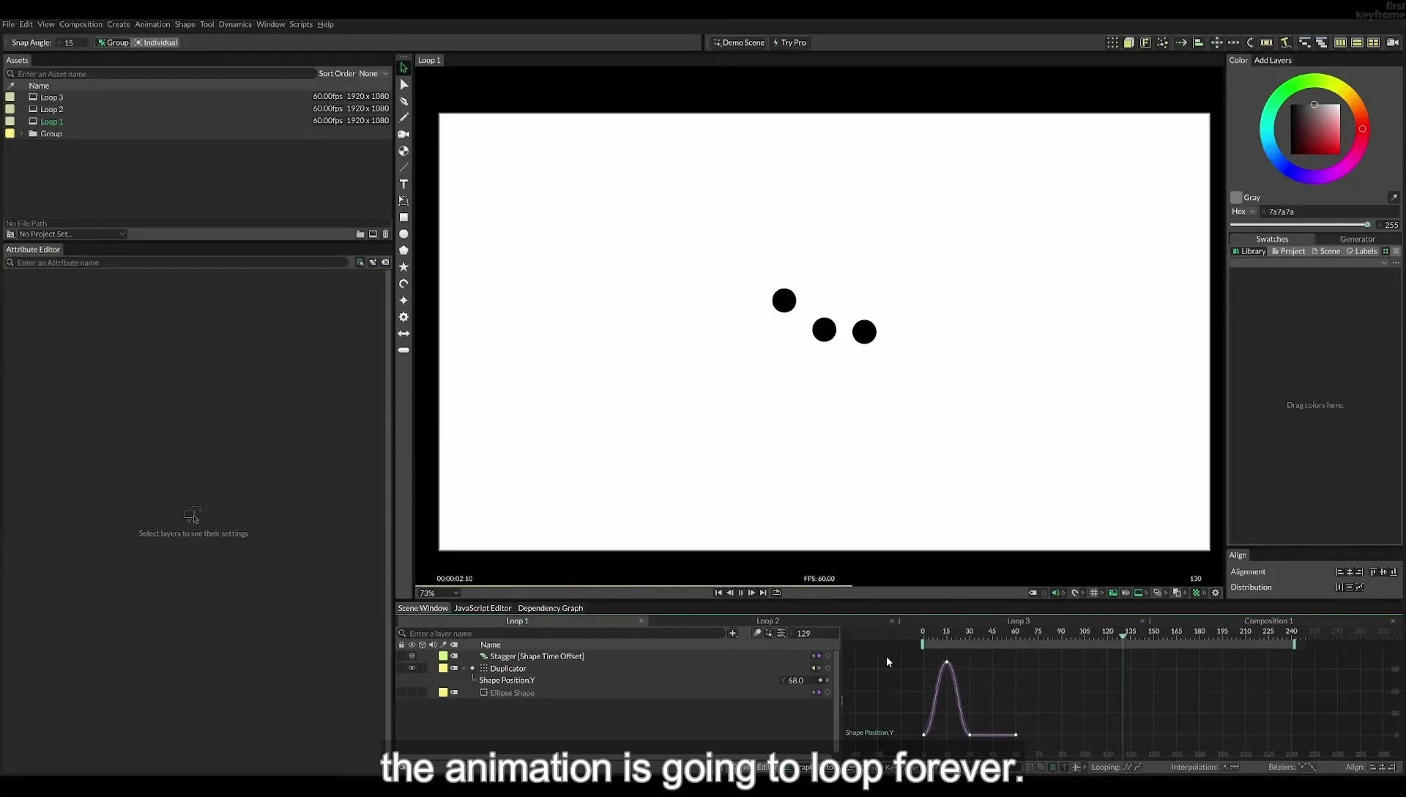Screen dimensions: 1406x797
Task: Select the Project swatches button
Action: pos(1289,251)
